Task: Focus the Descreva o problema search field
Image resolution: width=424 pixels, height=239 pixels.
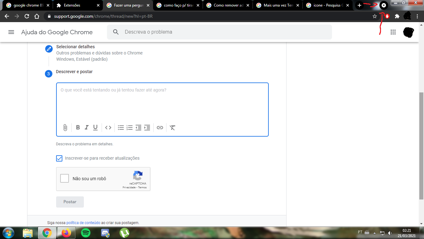Action: tap(219, 32)
